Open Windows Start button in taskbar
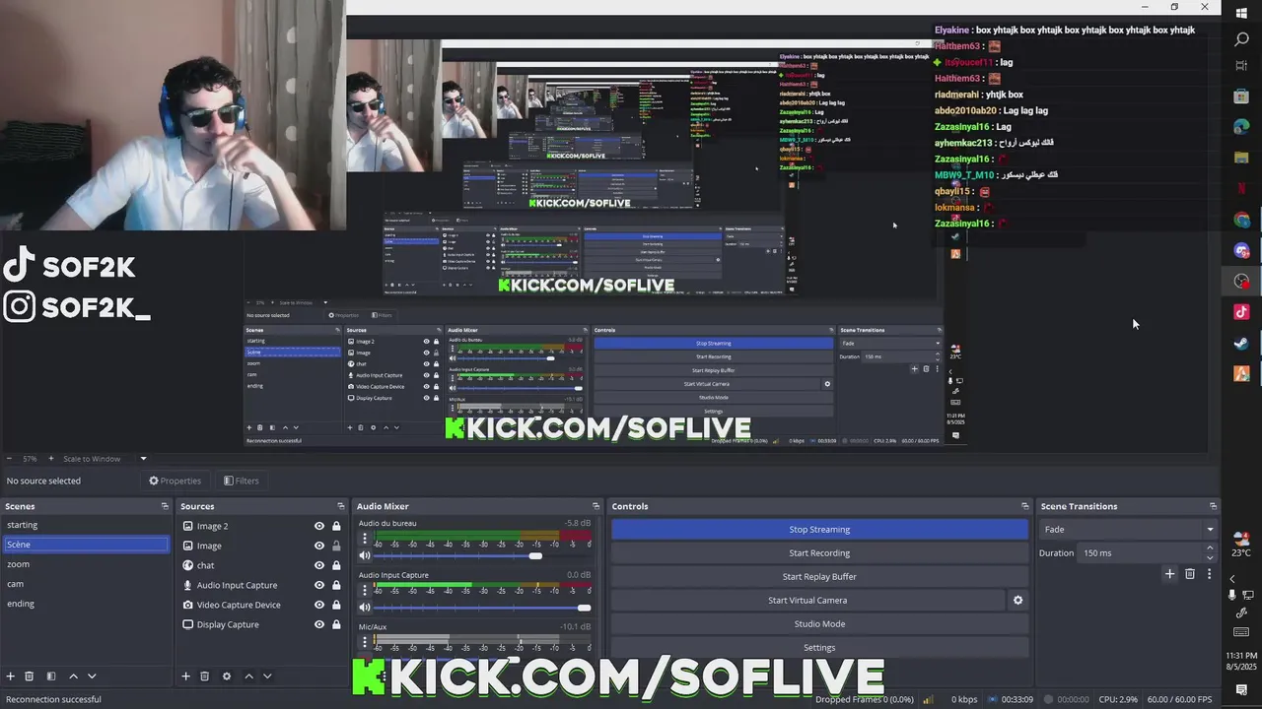This screenshot has width=1262, height=709. (x=1241, y=12)
